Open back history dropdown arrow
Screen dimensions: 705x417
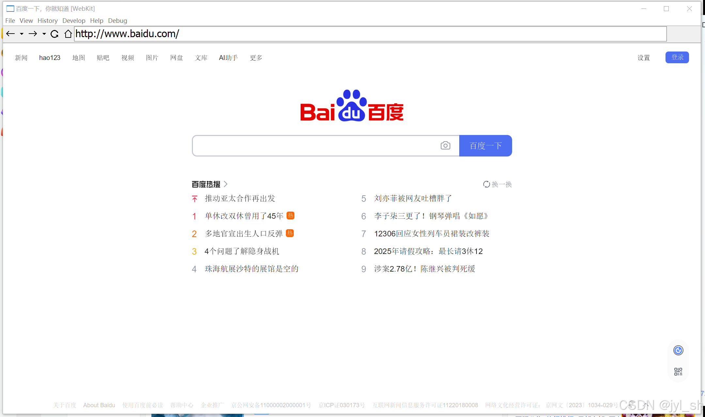tap(22, 34)
